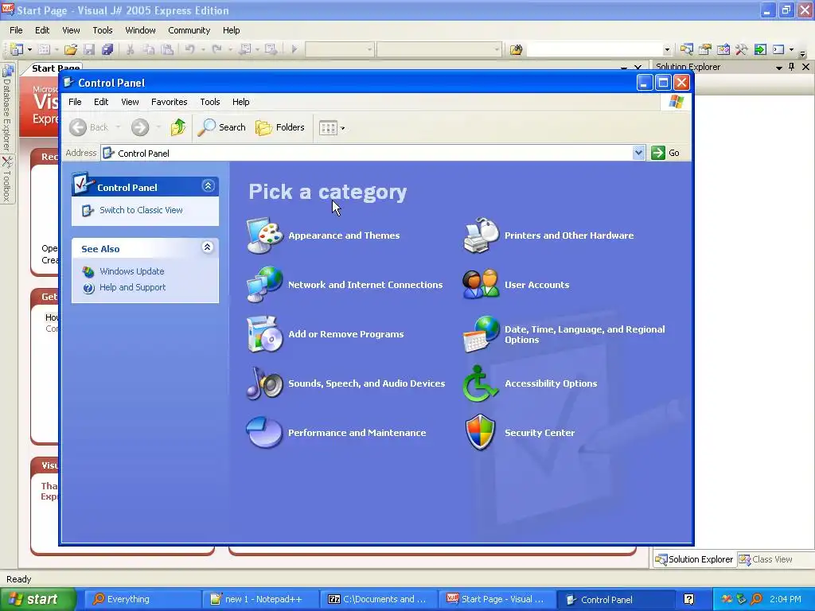
Task: Open New Project dropdown arrow in Visual J#
Action: pos(29,49)
